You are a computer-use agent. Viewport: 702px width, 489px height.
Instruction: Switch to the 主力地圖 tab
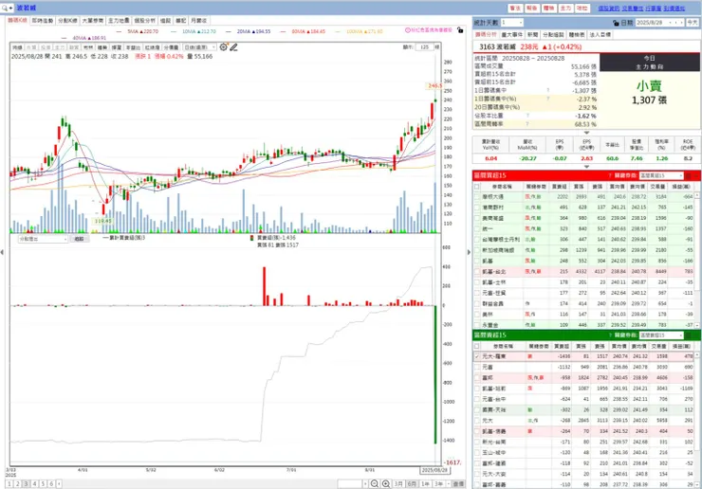(119, 21)
